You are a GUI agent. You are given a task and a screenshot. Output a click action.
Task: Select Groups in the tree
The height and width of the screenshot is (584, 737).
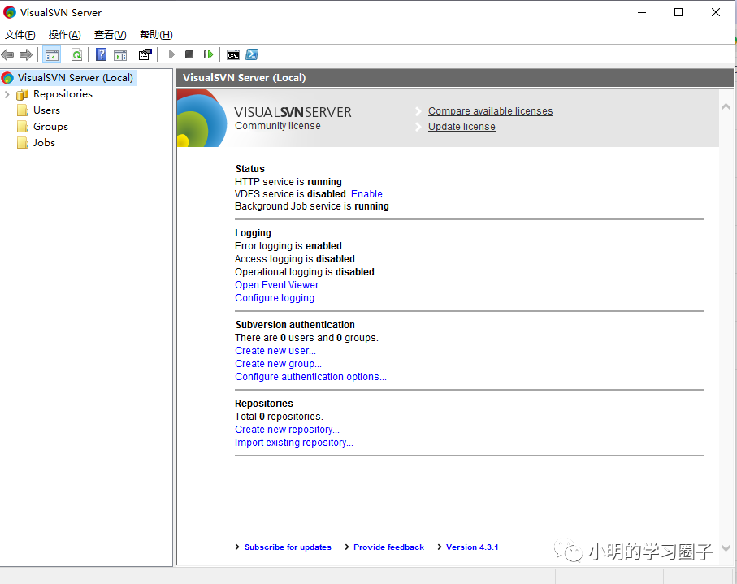pos(50,127)
